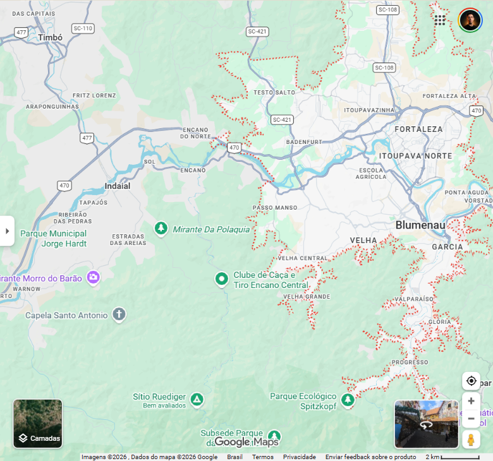The height and width of the screenshot is (461, 493).
Task: Click the Brasil region link
Action: 234,457
